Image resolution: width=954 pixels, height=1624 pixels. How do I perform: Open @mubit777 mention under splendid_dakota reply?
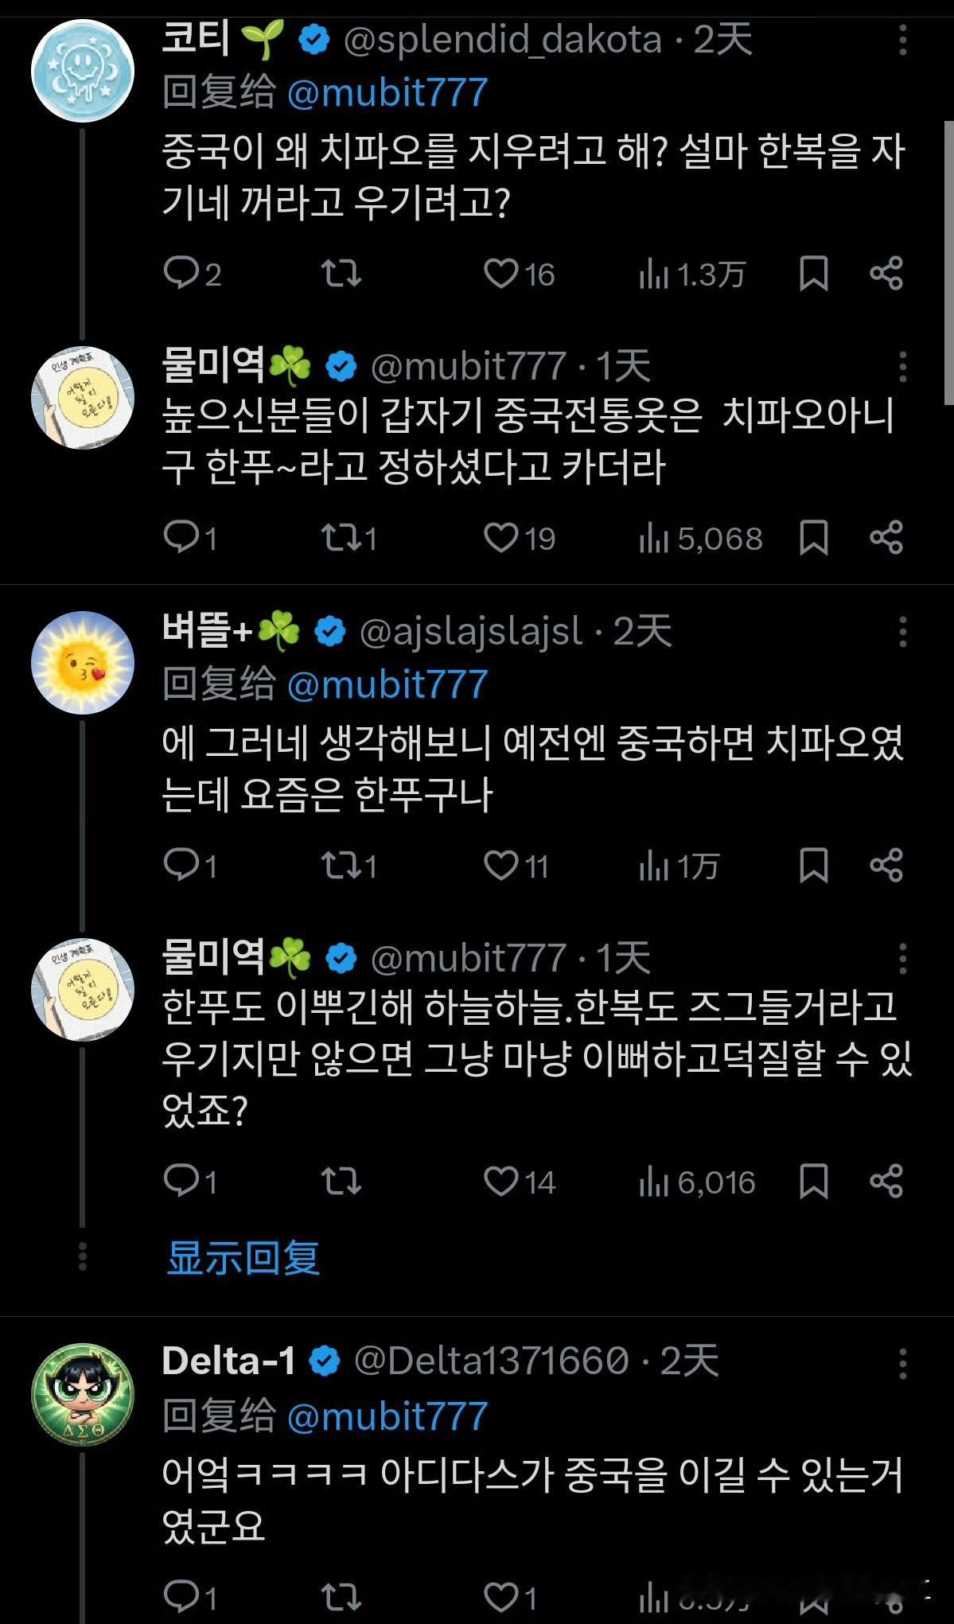(387, 92)
